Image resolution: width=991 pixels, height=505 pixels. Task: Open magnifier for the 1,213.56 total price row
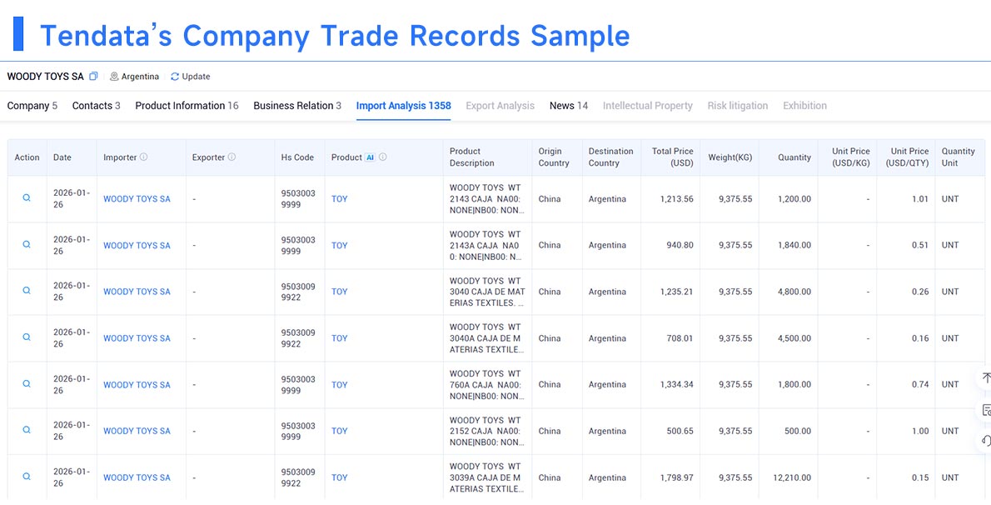[x=27, y=198]
